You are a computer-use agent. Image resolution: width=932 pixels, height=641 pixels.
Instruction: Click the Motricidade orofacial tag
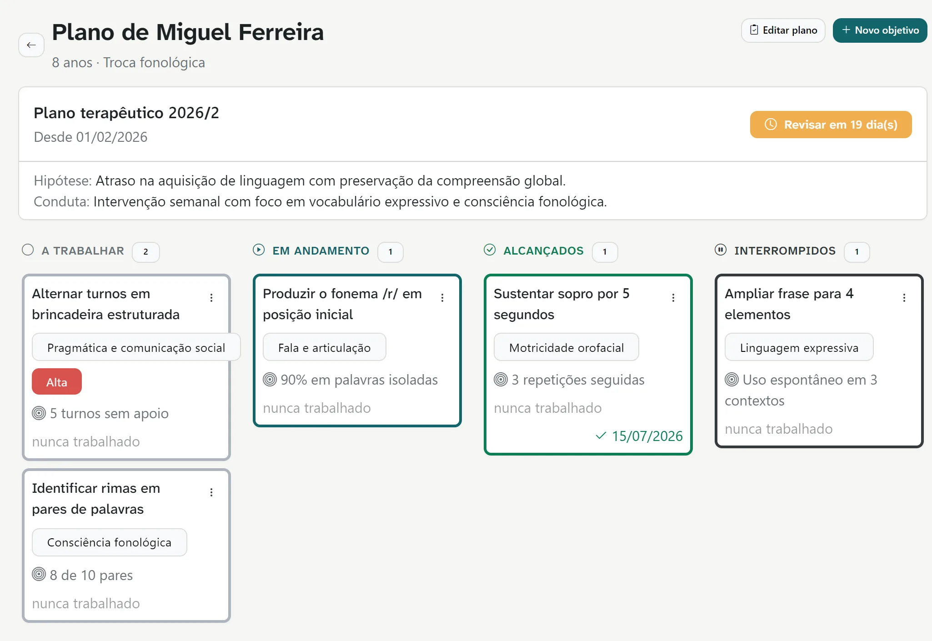pyautogui.click(x=566, y=347)
